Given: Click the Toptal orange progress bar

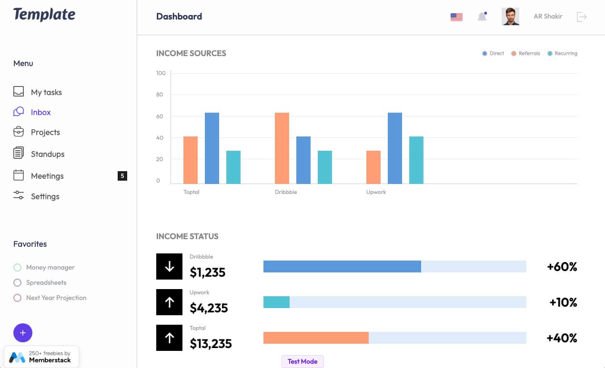Looking at the screenshot, I should (x=316, y=338).
